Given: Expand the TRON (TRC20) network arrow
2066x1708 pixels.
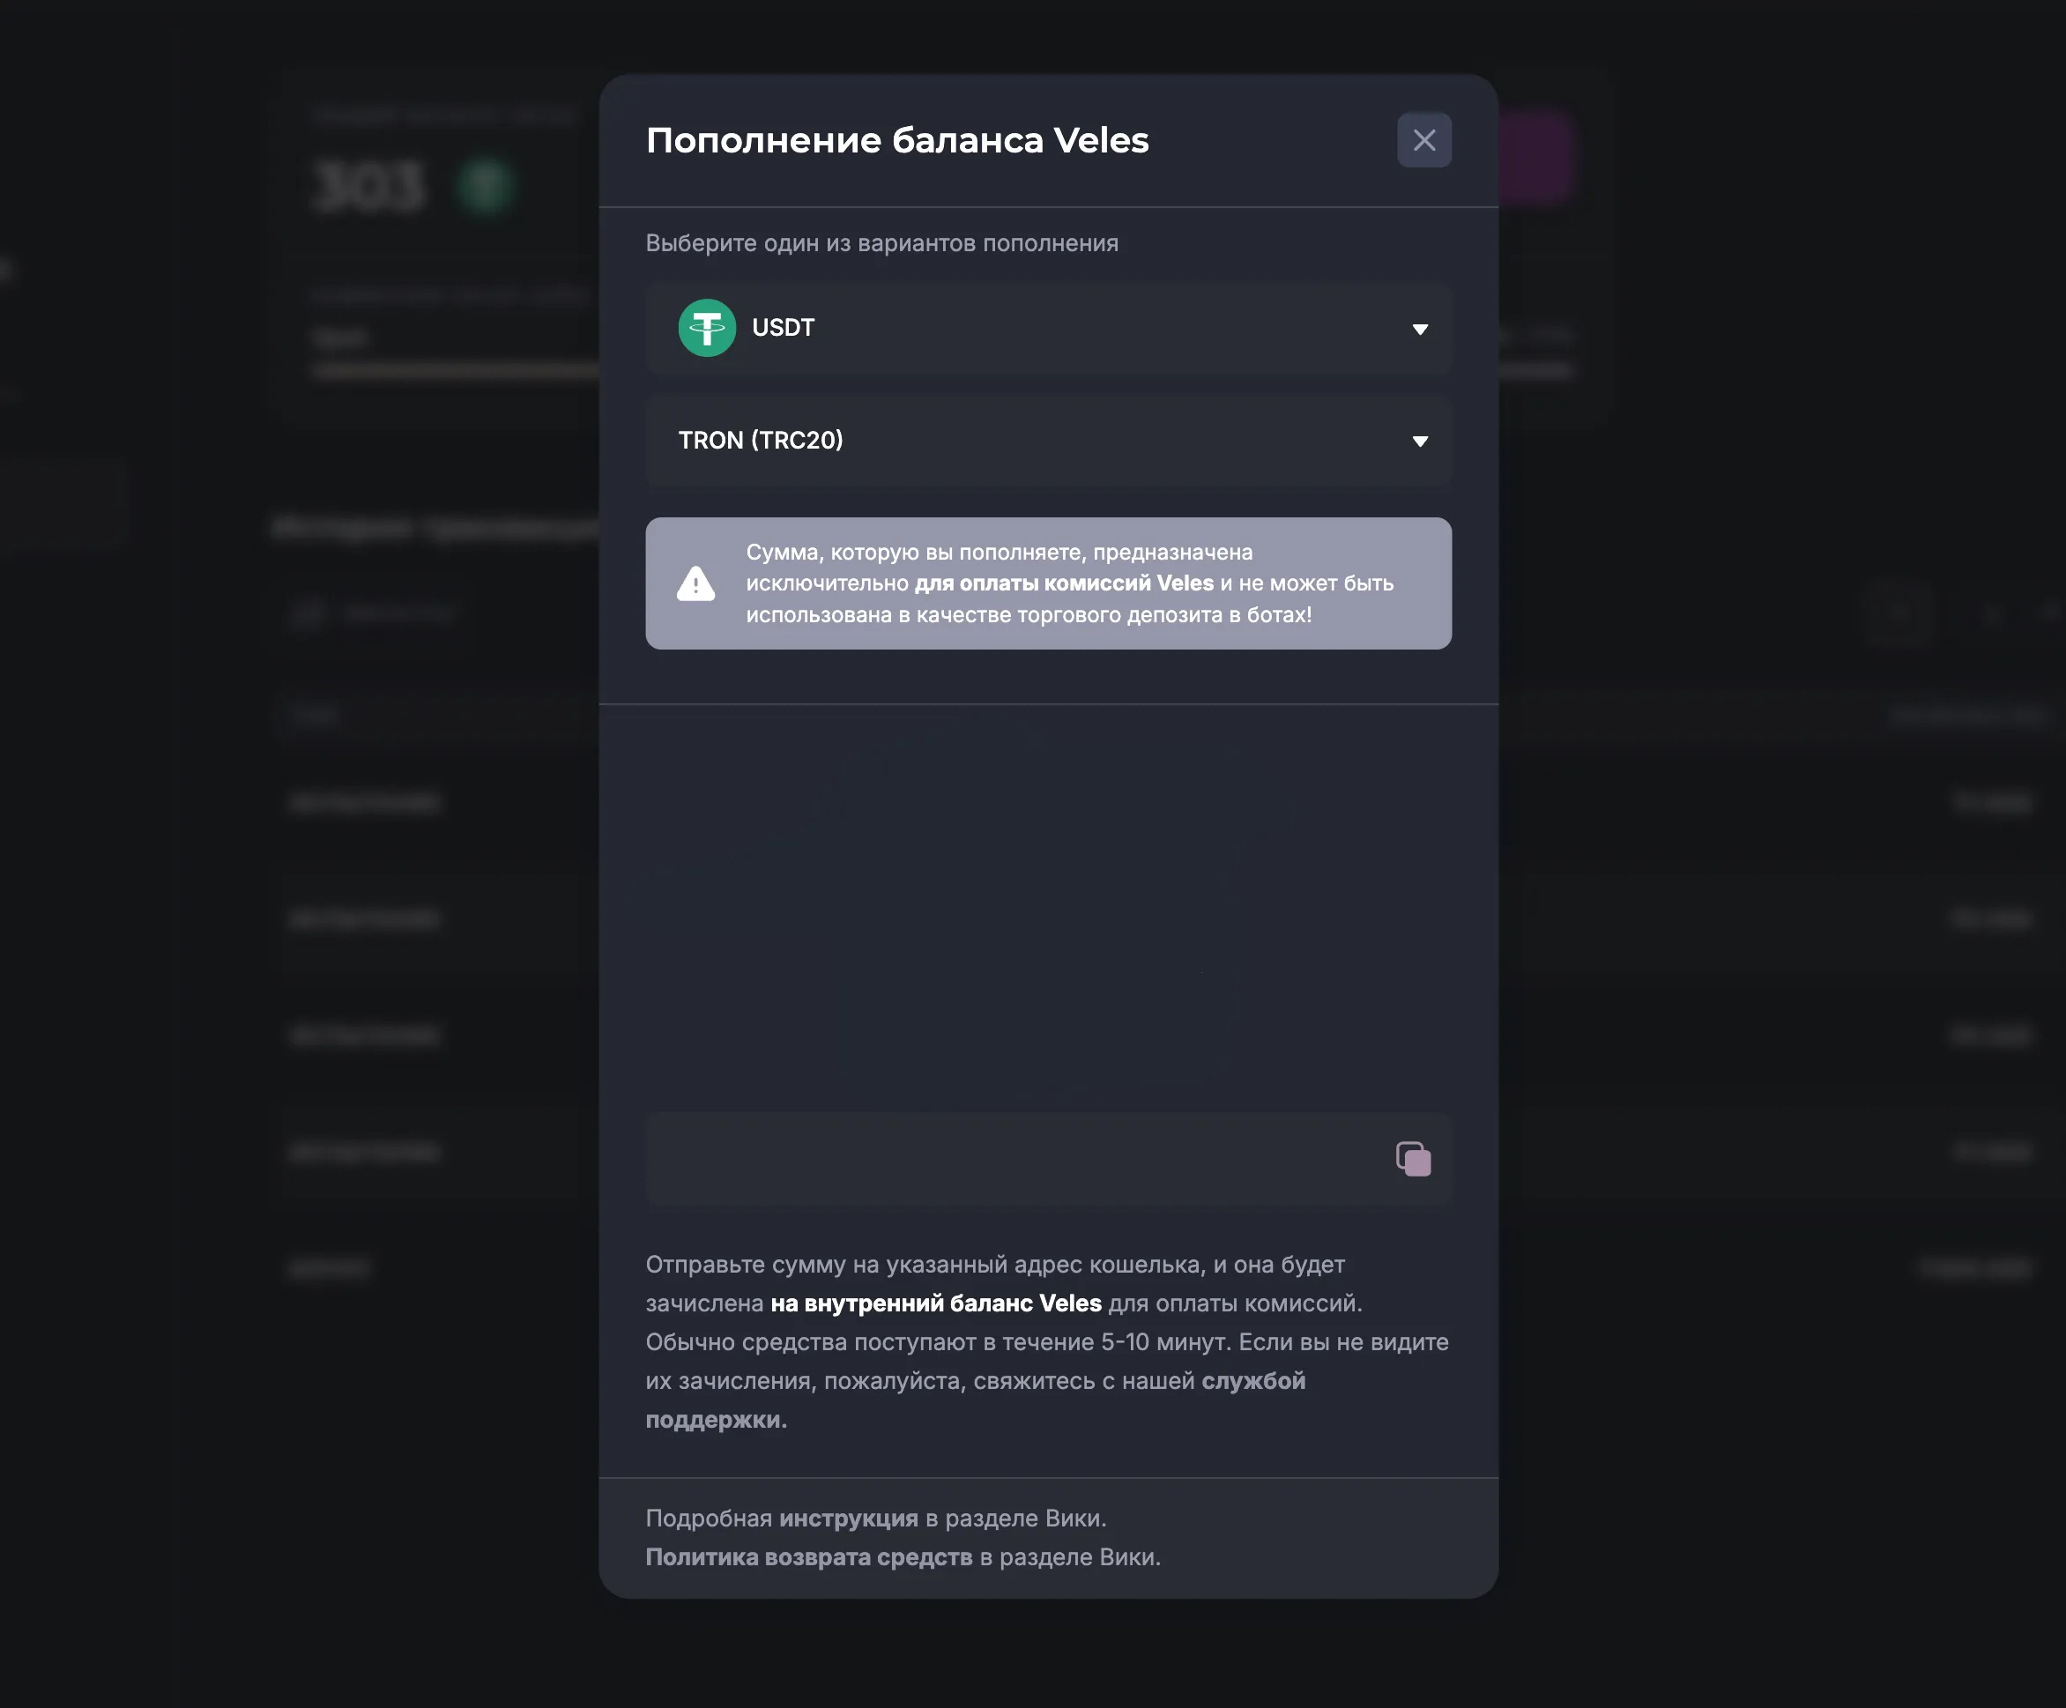Looking at the screenshot, I should (1419, 441).
